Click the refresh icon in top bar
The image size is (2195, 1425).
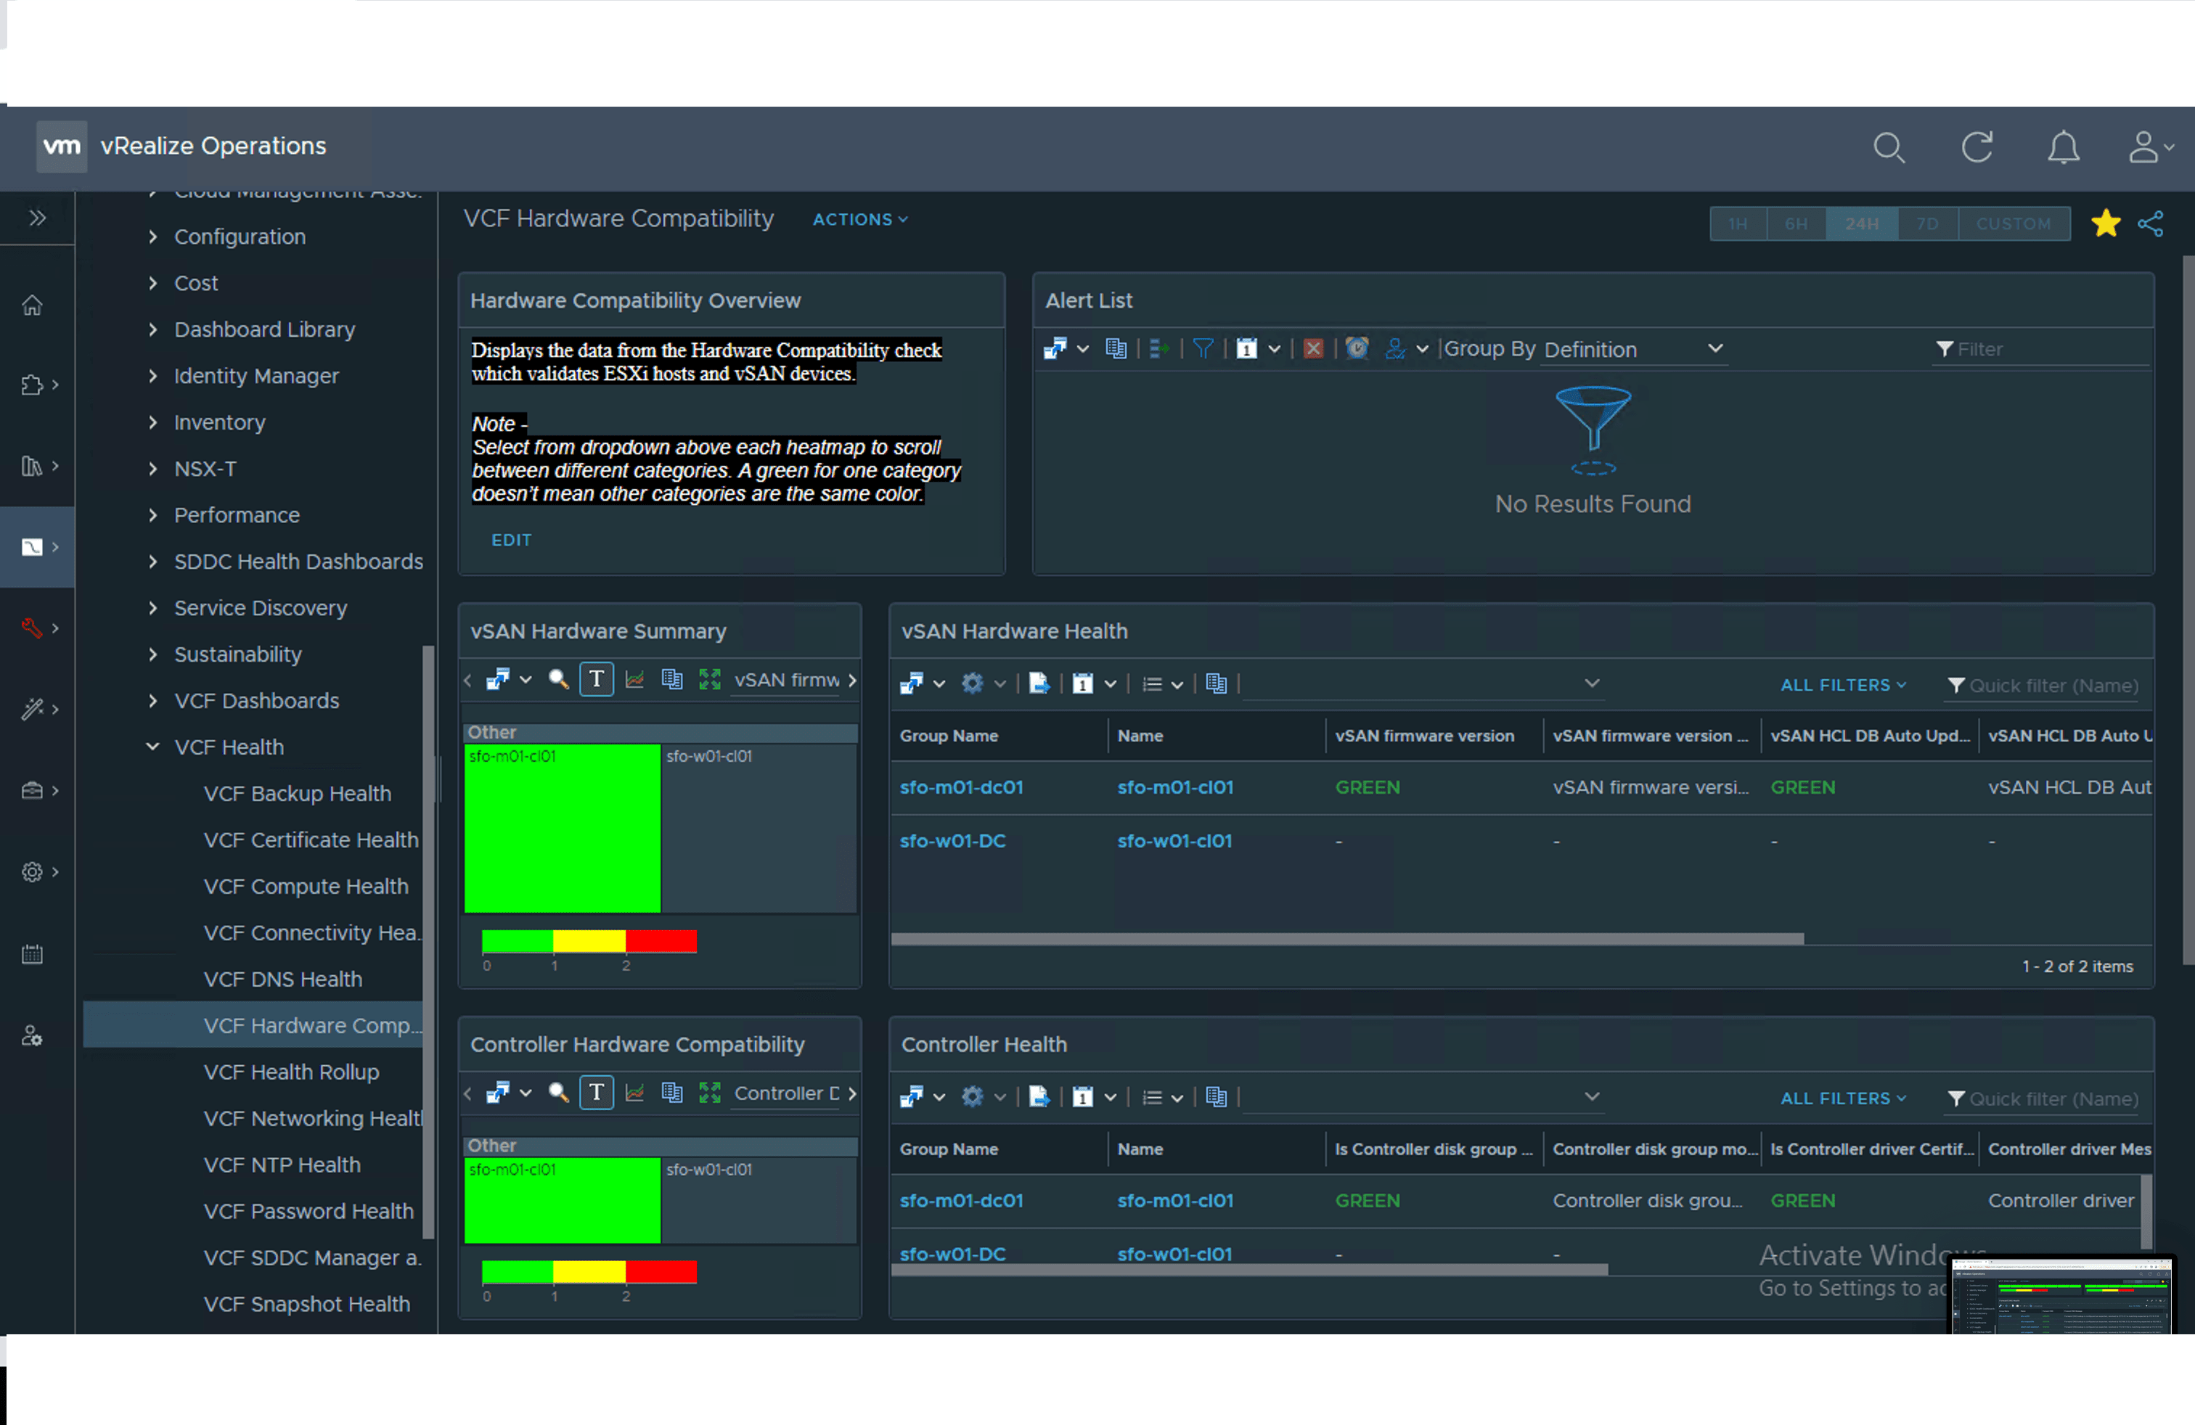coord(1977,147)
